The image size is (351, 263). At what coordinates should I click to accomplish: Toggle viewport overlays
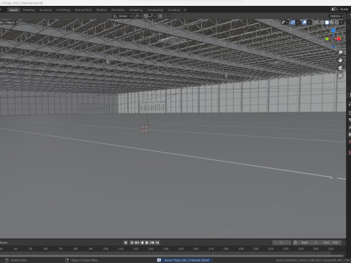304,23
